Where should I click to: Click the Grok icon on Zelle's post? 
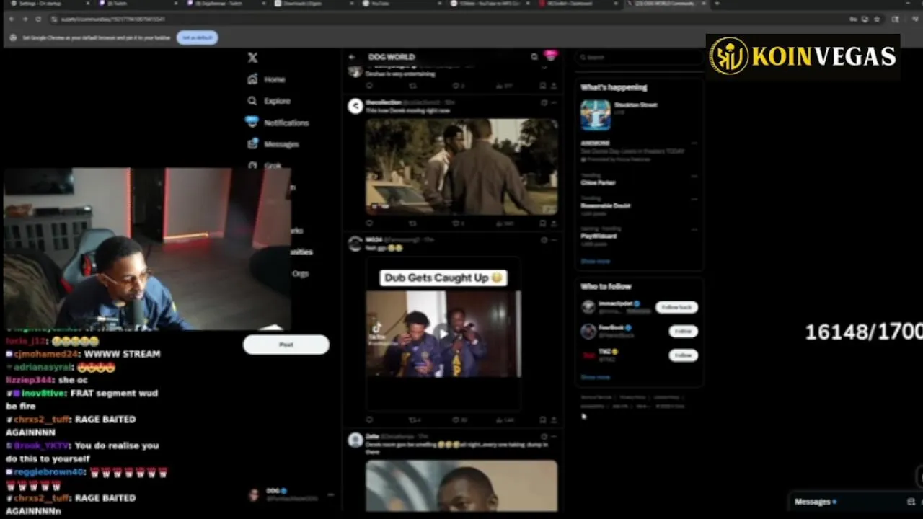(x=544, y=436)
